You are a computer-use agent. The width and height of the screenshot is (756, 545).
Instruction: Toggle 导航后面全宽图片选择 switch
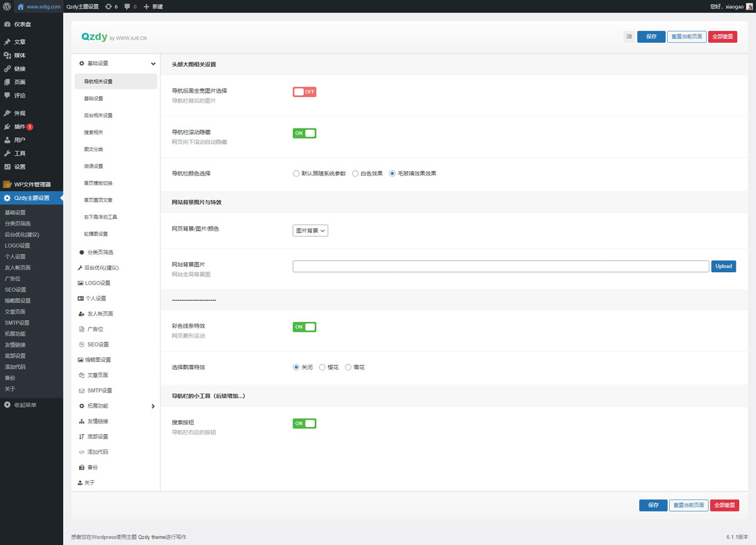pos(304,92)
